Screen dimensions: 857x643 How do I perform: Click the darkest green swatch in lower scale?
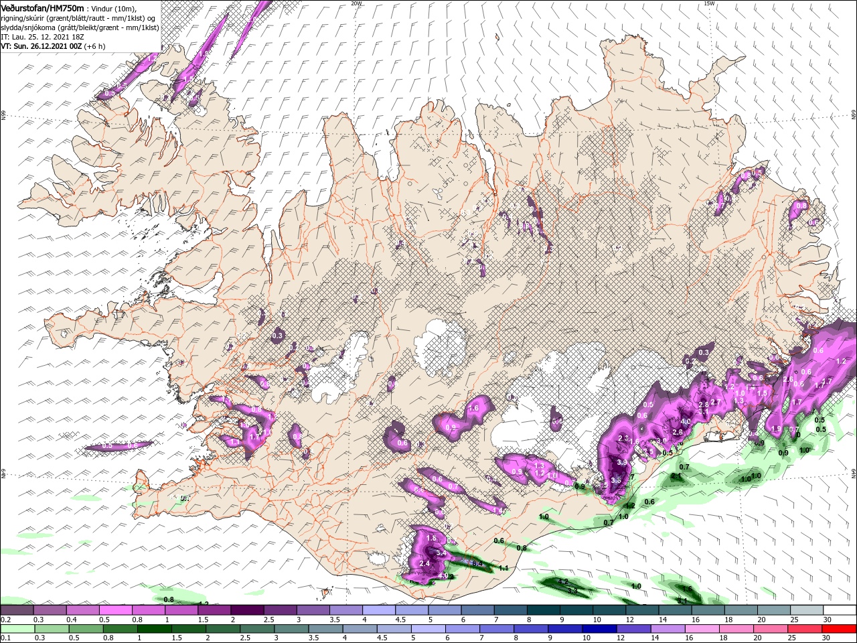pos(154,629)
